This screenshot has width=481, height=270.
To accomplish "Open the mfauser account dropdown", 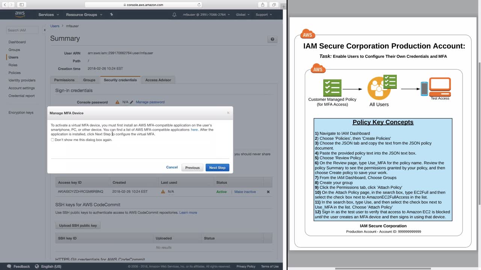I will point(206,15).
